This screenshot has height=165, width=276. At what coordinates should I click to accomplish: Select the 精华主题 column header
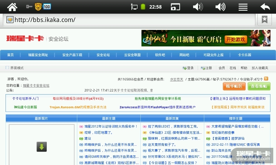point(237,118)
